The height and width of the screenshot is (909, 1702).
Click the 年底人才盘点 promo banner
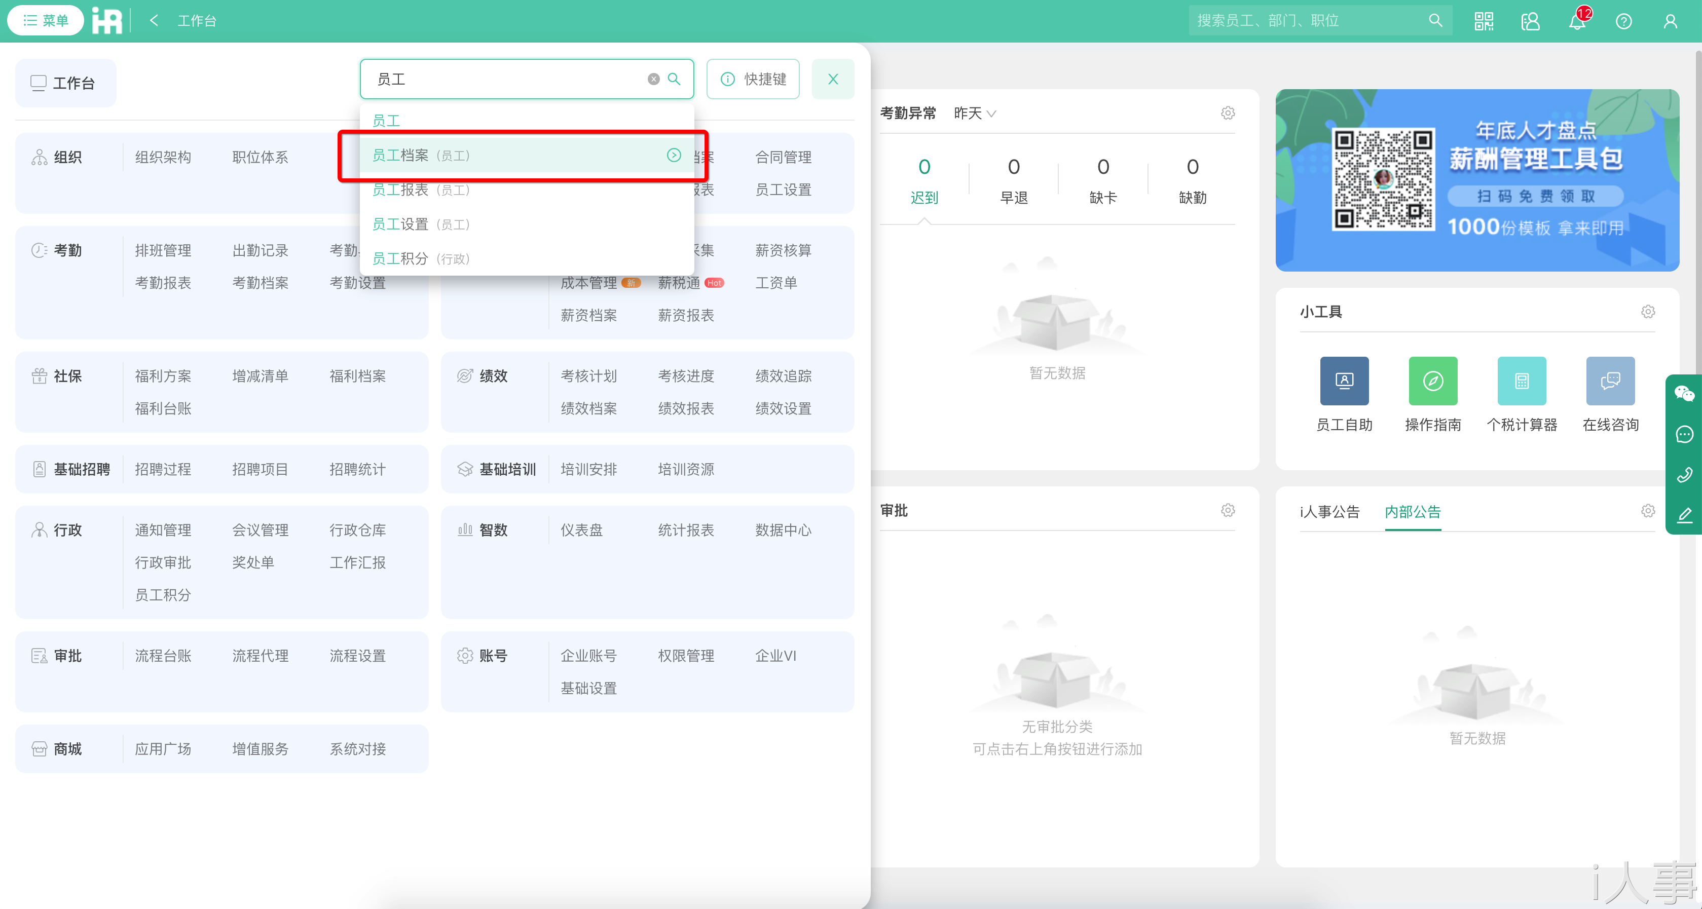1476,180
